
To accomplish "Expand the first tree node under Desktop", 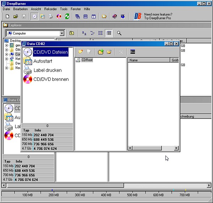I will pos(6,45).
